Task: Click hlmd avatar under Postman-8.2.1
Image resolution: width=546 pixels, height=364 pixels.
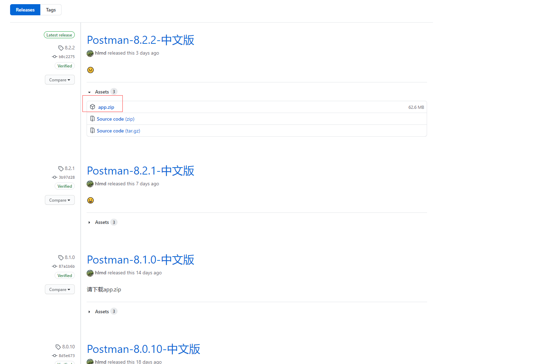Action: tap(90, 184)
